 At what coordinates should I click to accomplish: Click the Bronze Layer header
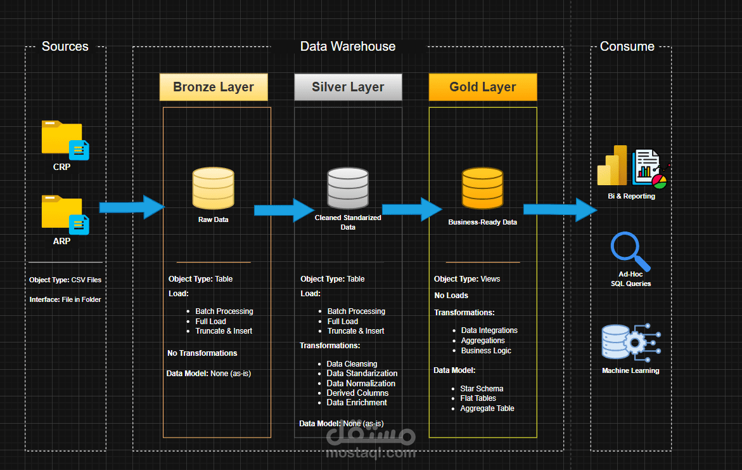click(213, 87)
